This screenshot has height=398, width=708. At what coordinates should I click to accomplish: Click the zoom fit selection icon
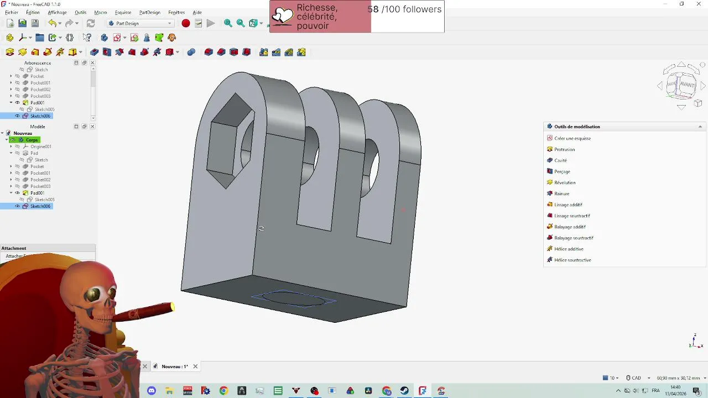tap(241, 23)
